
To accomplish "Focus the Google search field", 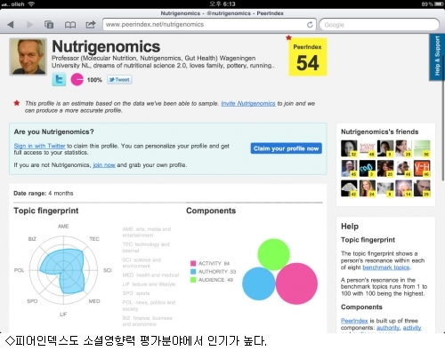I will click(x=379, y=25).
